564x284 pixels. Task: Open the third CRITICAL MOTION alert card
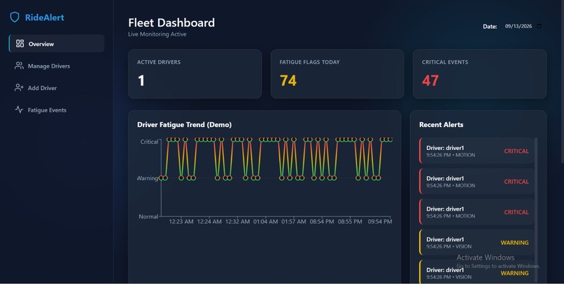tap(477, 212)
